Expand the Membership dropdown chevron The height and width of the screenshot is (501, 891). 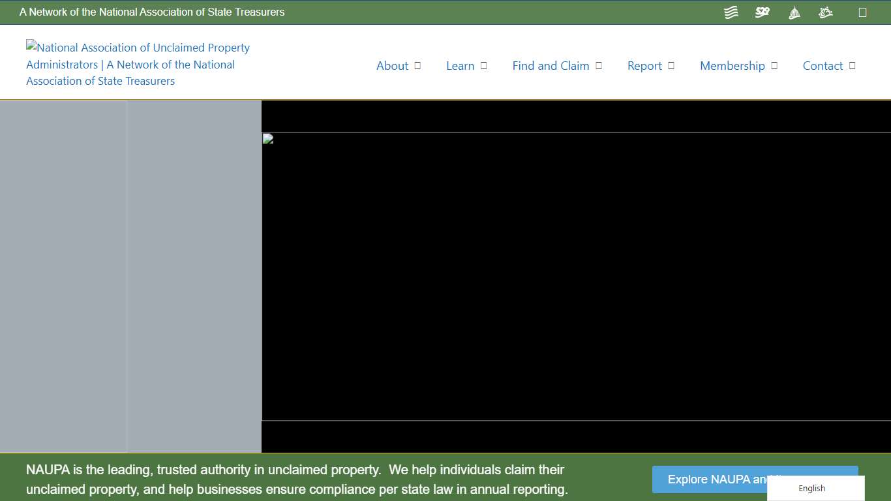point(774,65)
